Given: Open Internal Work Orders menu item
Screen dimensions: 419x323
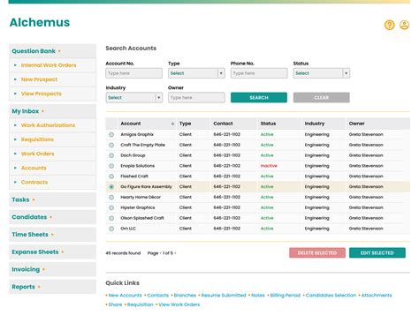Looking at the screenshot, I should (49, 65).
